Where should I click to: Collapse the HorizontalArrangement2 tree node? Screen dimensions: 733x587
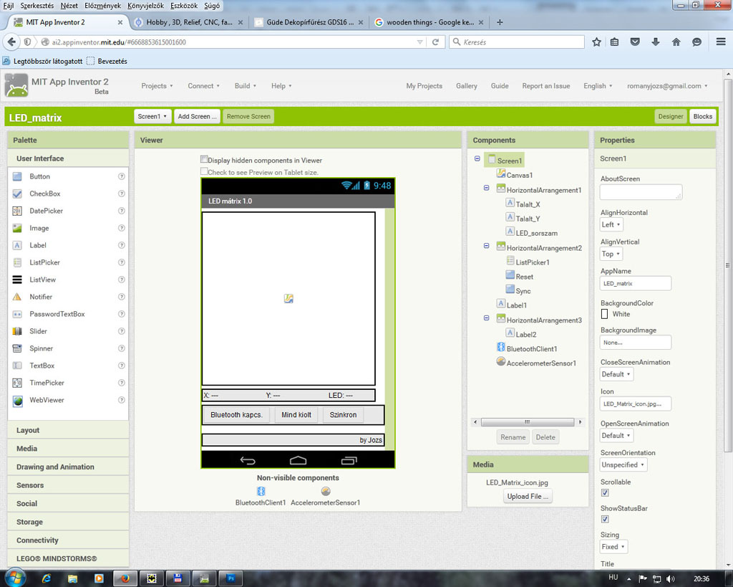click(487, 247)
